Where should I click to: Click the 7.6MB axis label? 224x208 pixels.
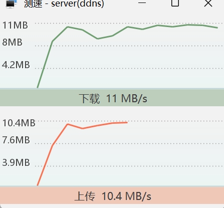pos(16,140)
